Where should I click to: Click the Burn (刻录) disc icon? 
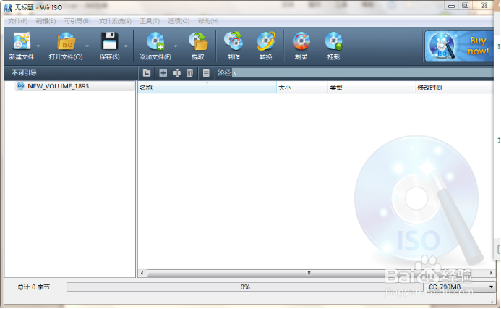(x=301, y=41)
